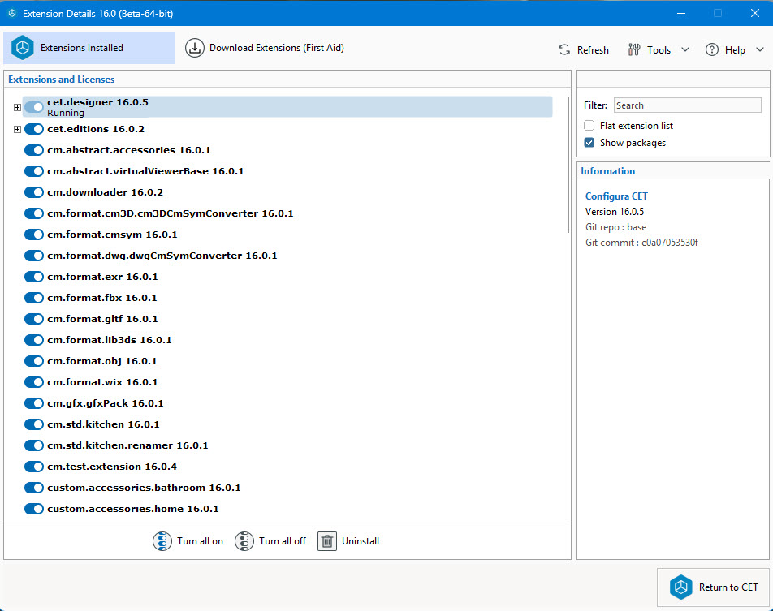Toggle the cm.std.kitchen 16.0.1 switch
The height and width of the screenshot is (611, 773).
point(34,424)
